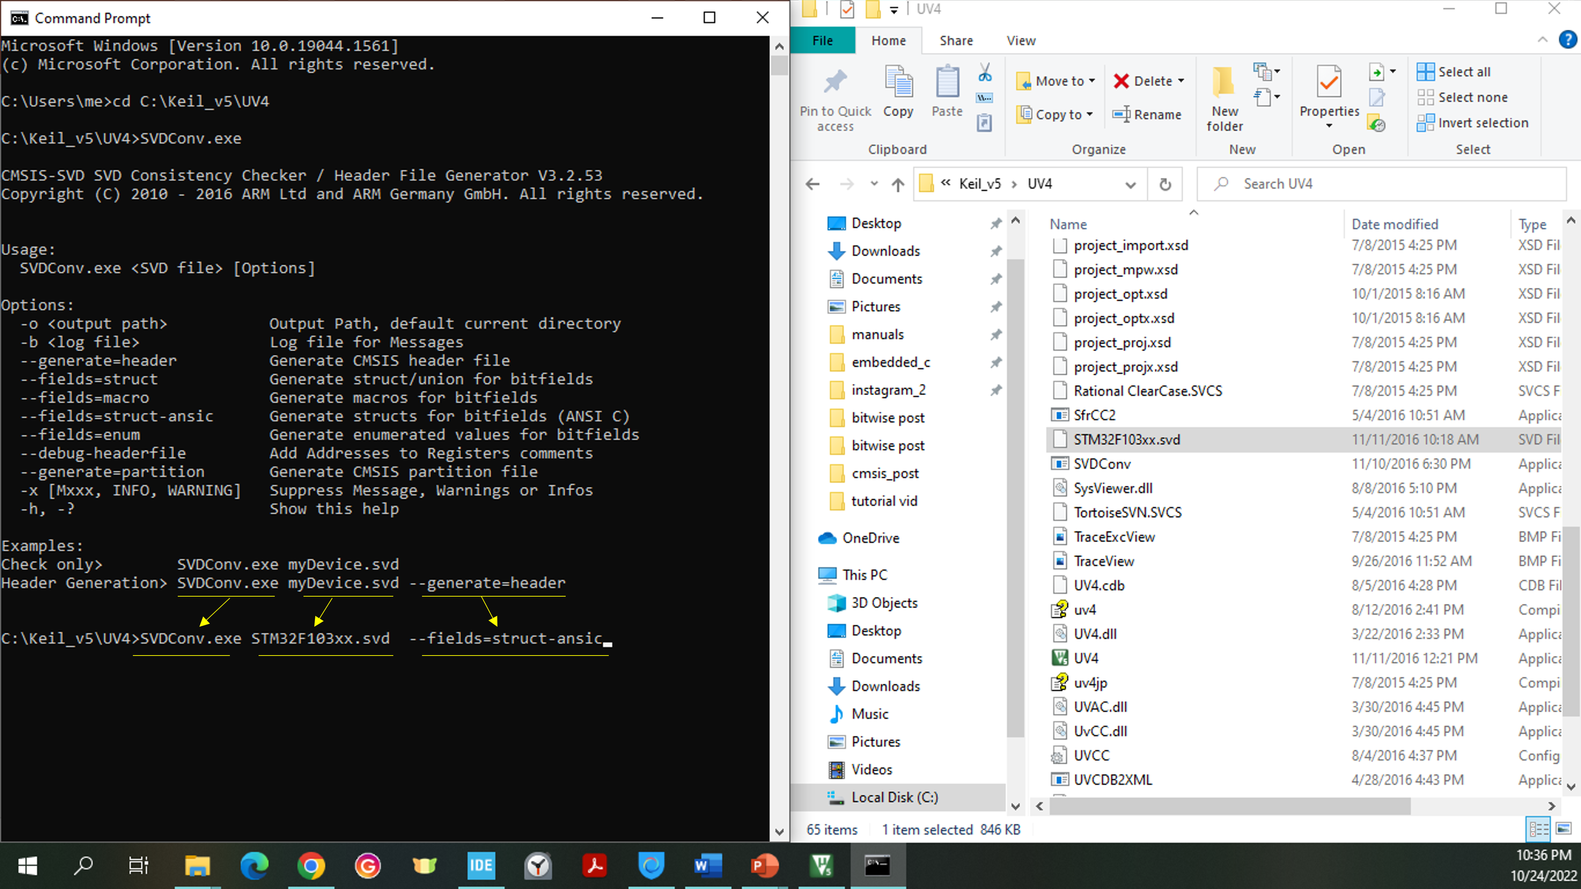Open the IDE app on taskbar
Viewport: 1581px width, 889px height.
(x=481, y=866)
